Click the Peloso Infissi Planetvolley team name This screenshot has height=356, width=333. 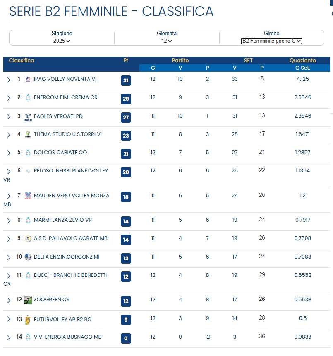coord(71,171)
